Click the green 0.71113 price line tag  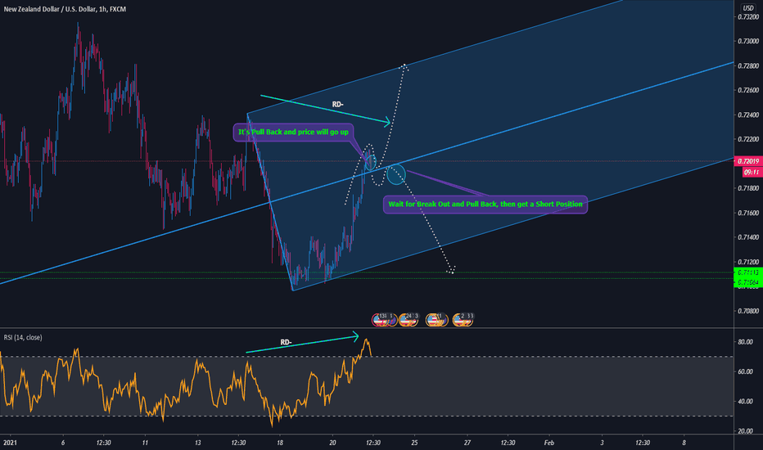coord(748,273)
